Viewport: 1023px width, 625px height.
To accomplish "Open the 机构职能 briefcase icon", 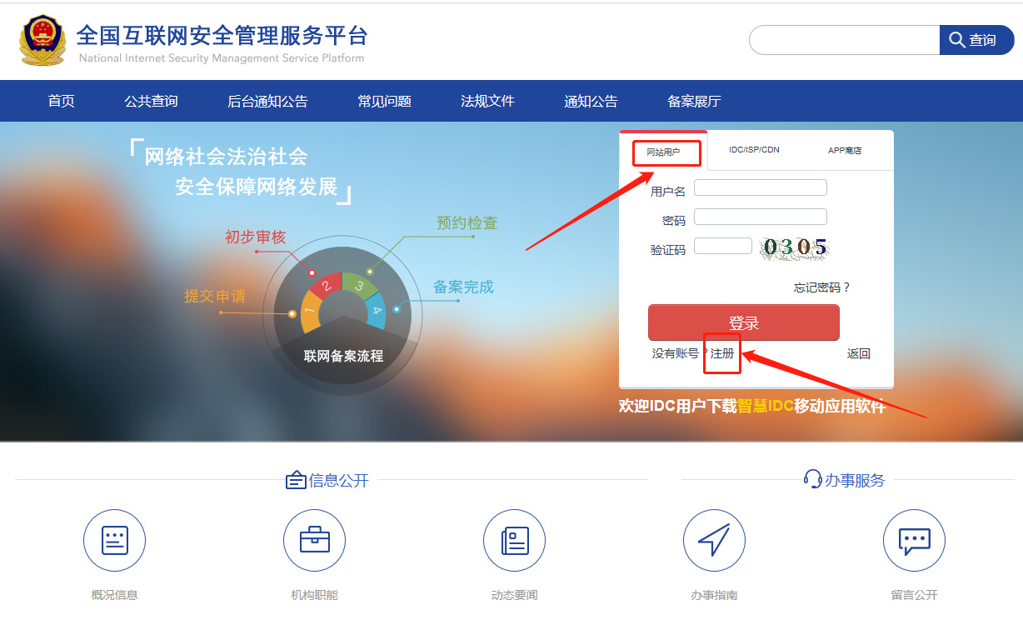I will [x=314, y=541].
